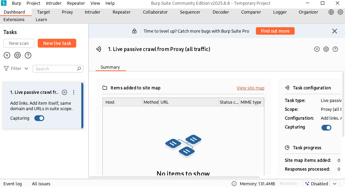Toggle Capturing switch on the task card
345x187 pixels.
tap(39, 118)
